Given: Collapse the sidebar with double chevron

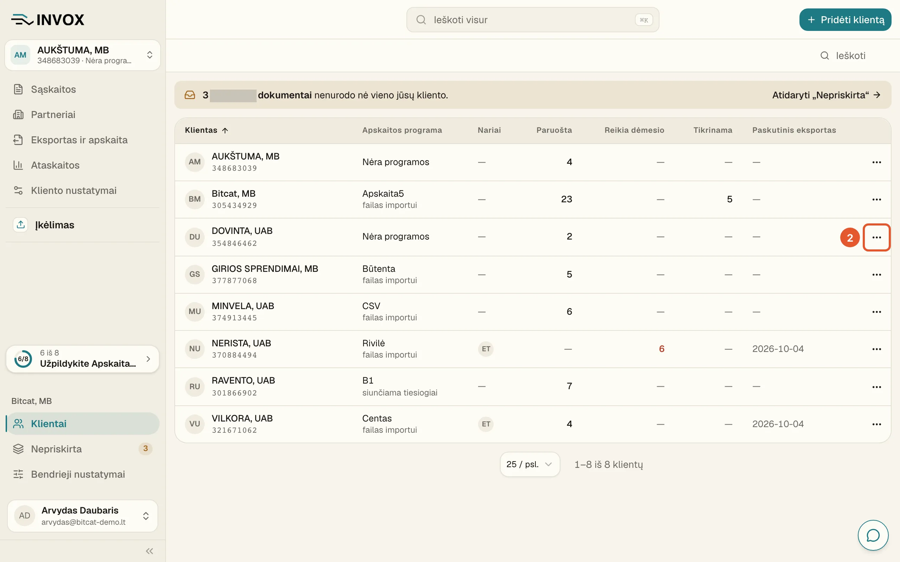Looking at the screenshot, I should pyautogui.click(x=149, y=551).
